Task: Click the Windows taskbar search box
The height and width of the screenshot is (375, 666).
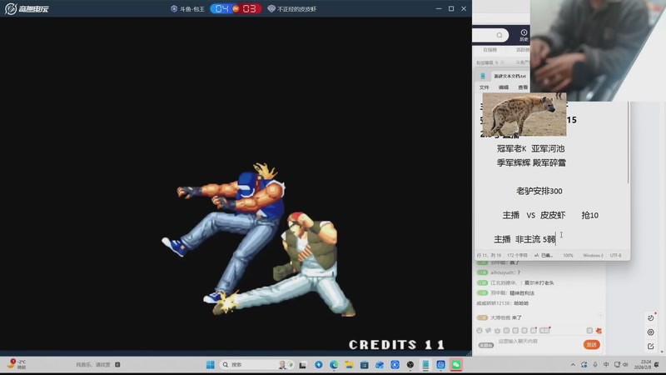Action: click(x=257, y=365)
